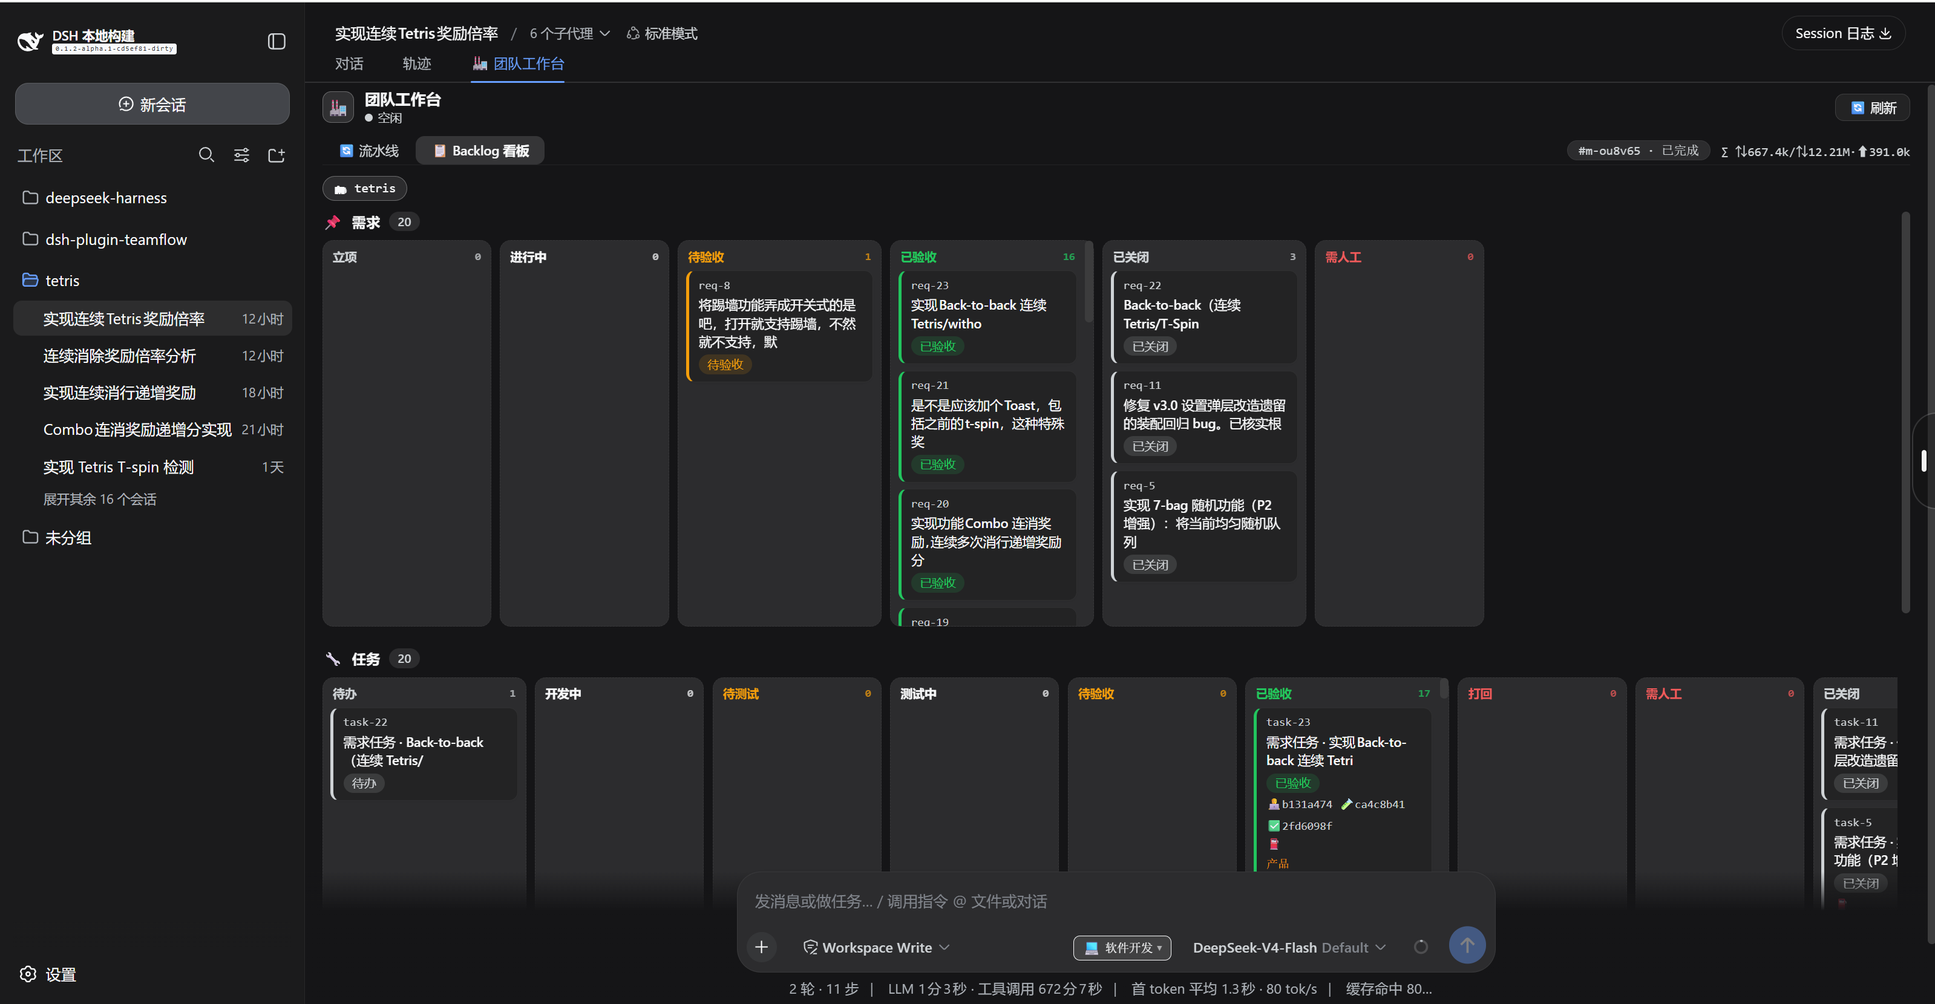Start a 新会话
This screenshot has height=1004, width=1935.
(x=152, y=105)
